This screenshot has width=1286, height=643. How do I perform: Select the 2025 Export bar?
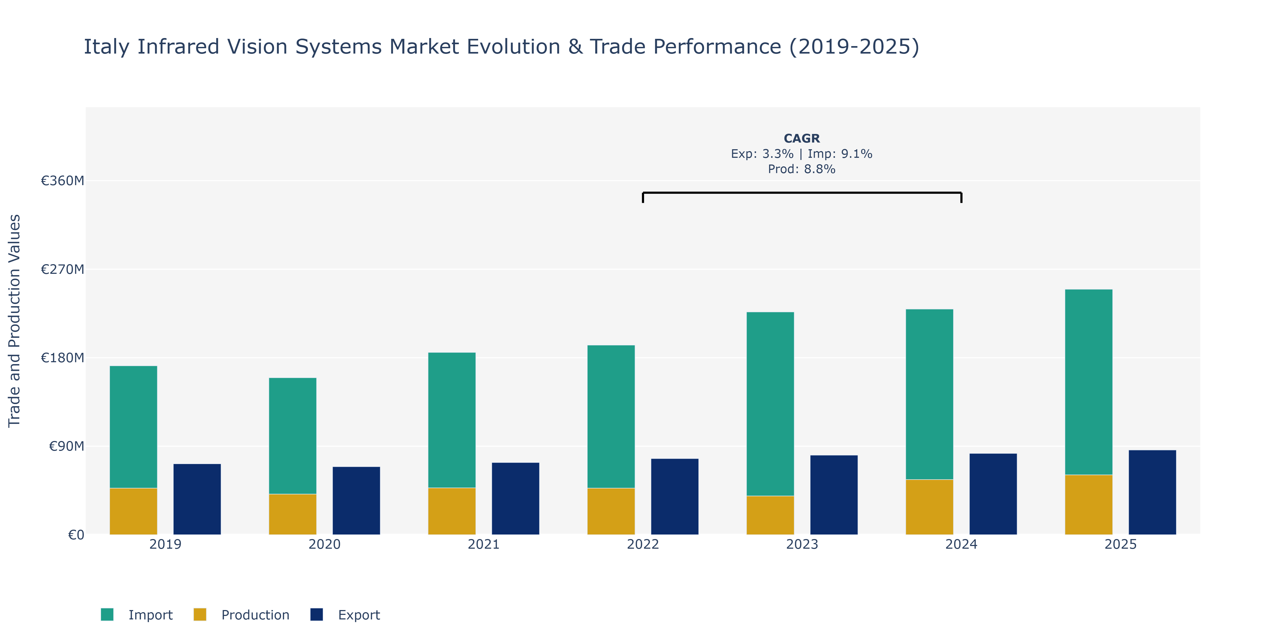pyautogui.click(x=1153, y=492)
